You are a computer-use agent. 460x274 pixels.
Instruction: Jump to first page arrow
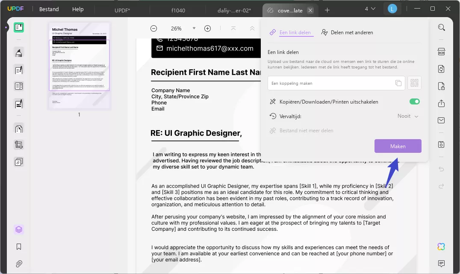233,29
